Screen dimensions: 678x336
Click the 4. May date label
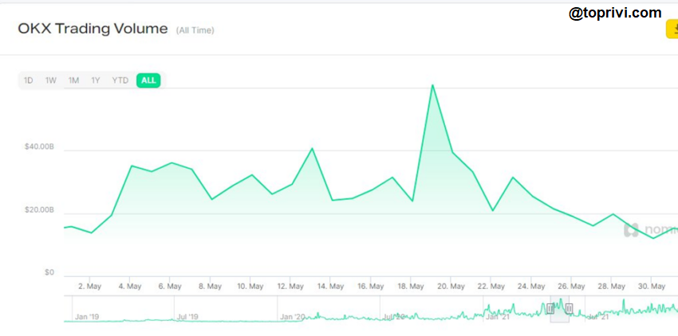pos(130,287)
